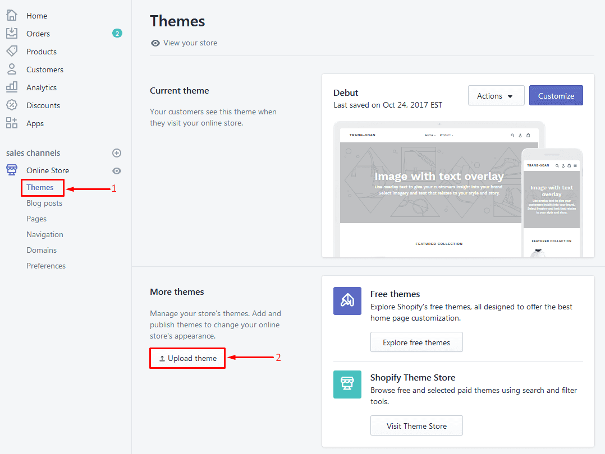Click the Upload theme button

click(187, 358)
